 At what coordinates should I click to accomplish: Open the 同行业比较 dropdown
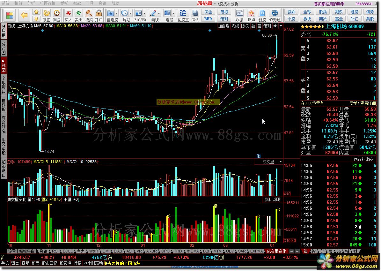pyautogui.click(x=363, y=159)
